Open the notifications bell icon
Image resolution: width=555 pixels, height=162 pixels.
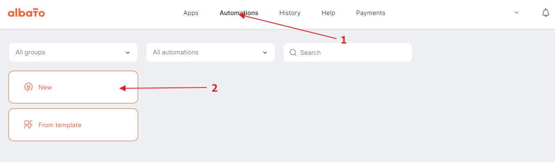tap(545, 13)
